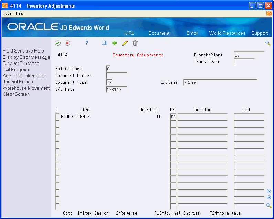274x219 pixels.
Task: Click the 1=Item Search option text
Action: (x=93, y=213)
